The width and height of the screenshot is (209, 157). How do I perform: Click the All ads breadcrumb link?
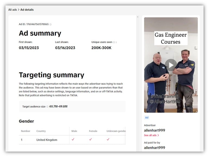(13, 10)
